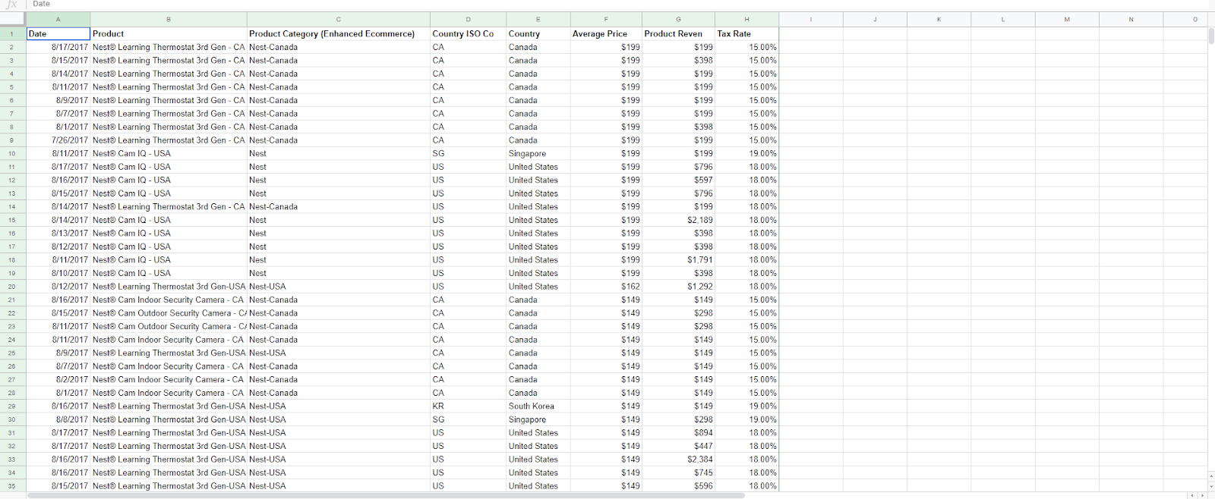Click the revenue cell '$596'
The width and height of the screenshot is (1215, 499).
click(678, 486)
